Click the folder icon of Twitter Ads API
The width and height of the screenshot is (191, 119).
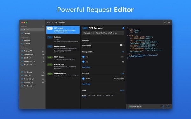tap(22, 79)
